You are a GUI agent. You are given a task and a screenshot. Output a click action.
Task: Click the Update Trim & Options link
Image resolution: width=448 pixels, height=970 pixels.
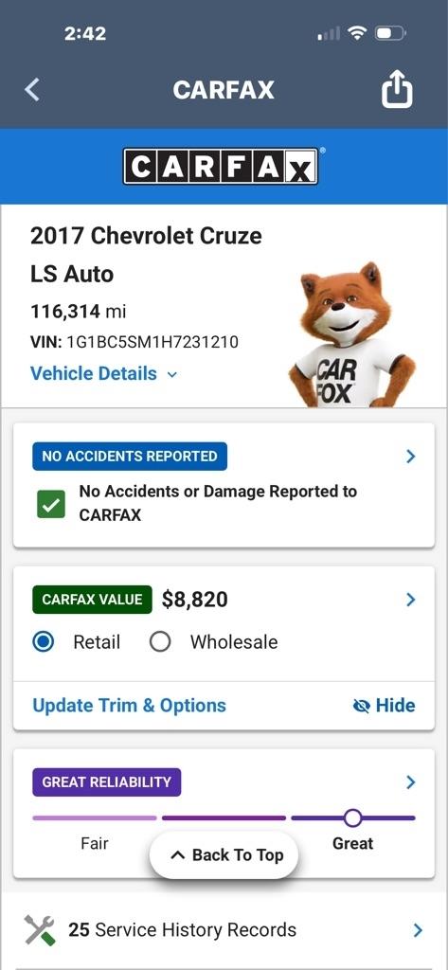click(130, 706)
